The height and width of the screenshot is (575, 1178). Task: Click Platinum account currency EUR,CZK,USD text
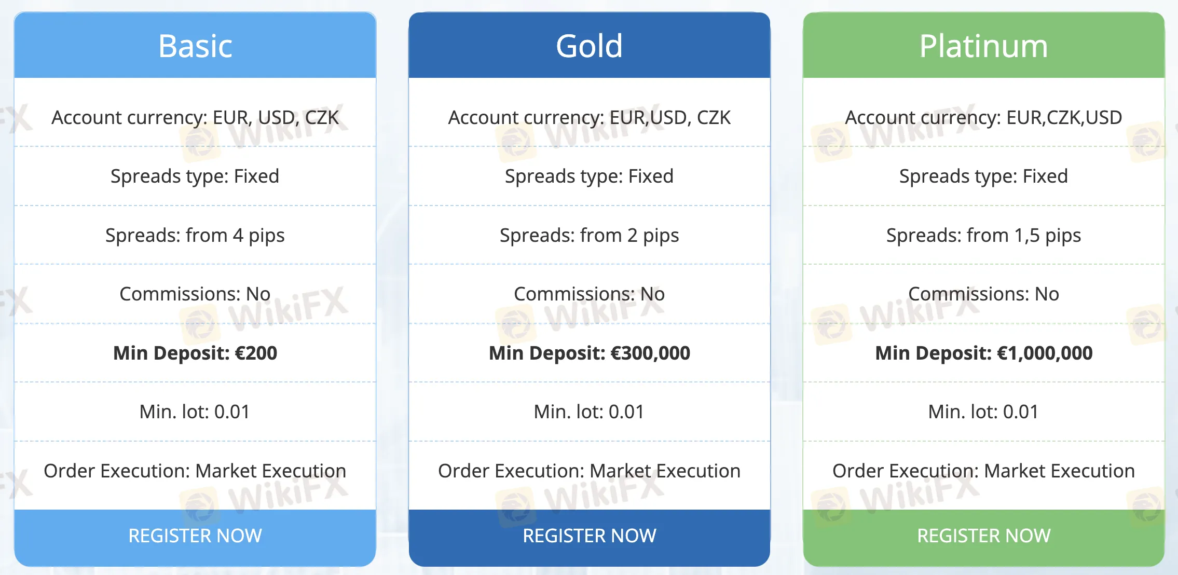984,118
